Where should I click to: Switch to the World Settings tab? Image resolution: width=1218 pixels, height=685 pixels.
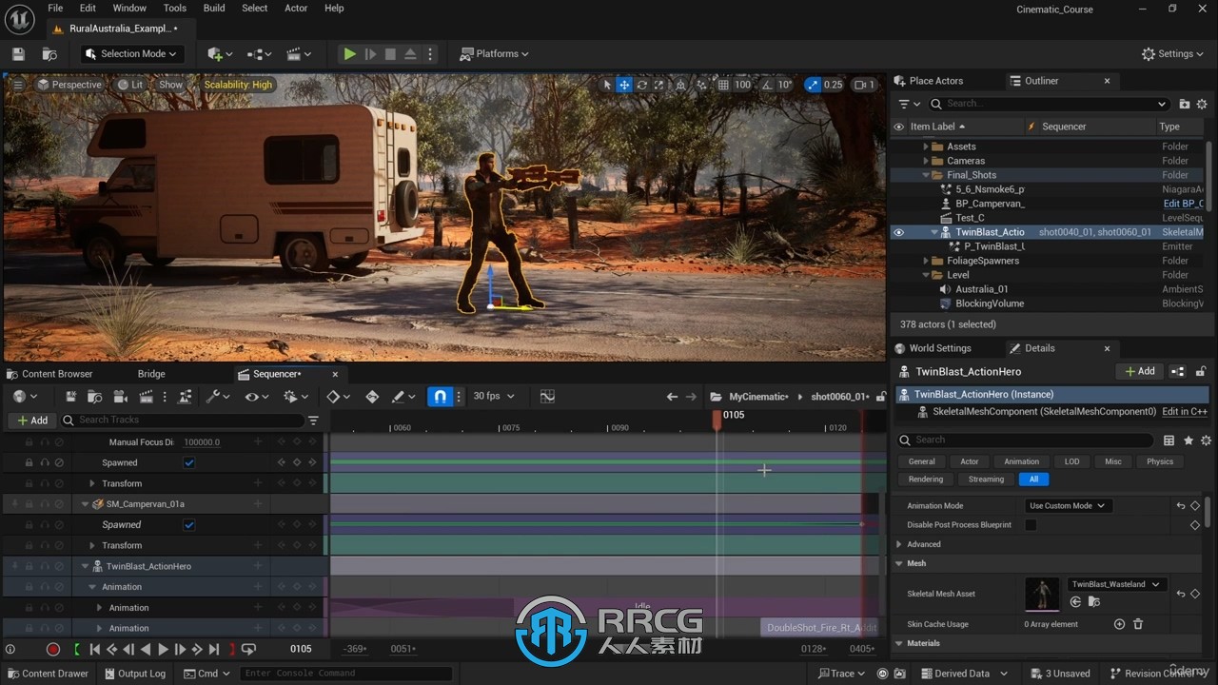pyautogui.click(x=933, y=348)
